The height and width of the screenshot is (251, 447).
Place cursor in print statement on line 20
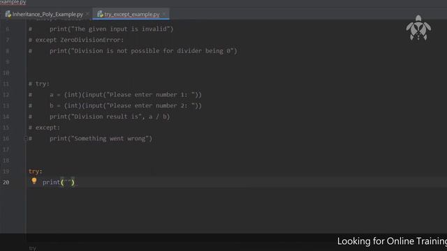tap(59, 183)
